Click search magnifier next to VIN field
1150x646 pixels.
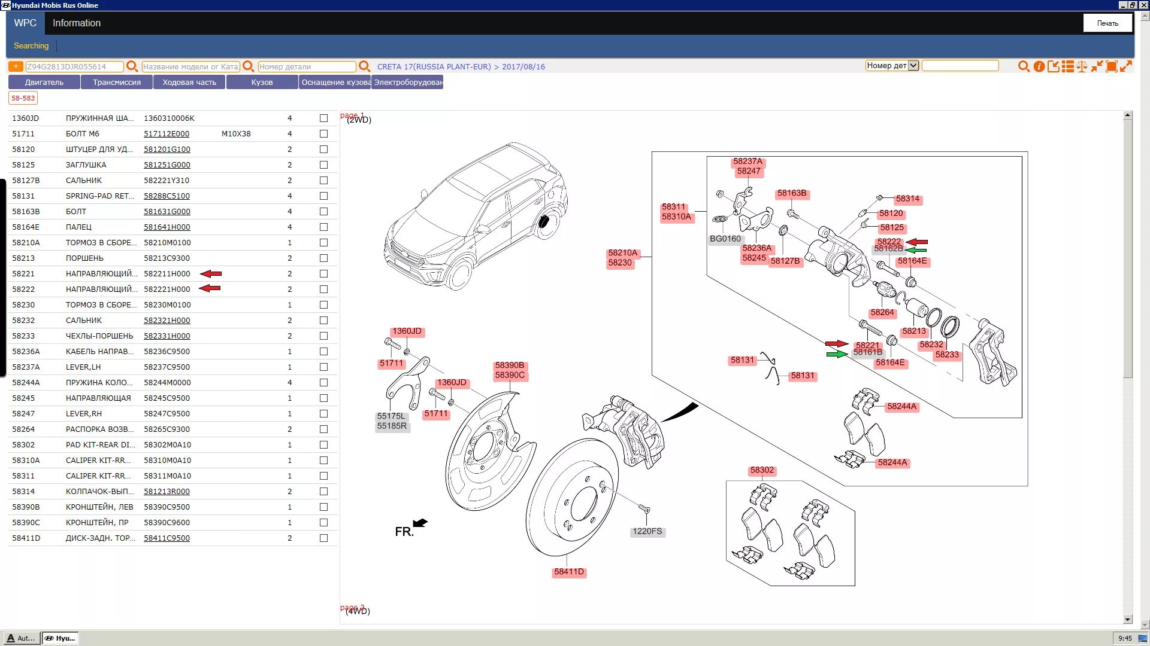click(132, 66)
